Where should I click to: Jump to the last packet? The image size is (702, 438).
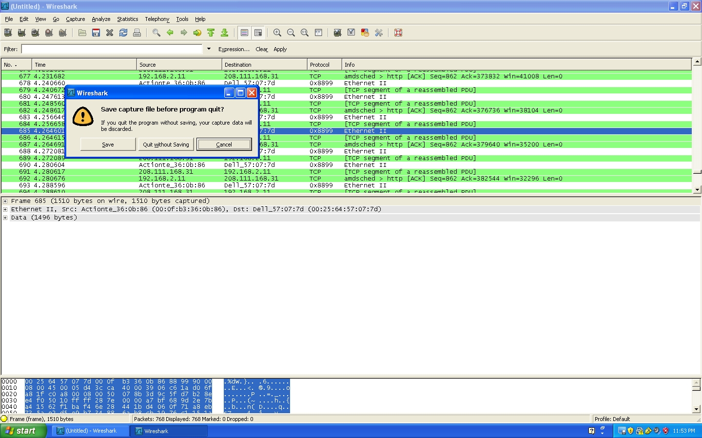[x=225, y=33]
